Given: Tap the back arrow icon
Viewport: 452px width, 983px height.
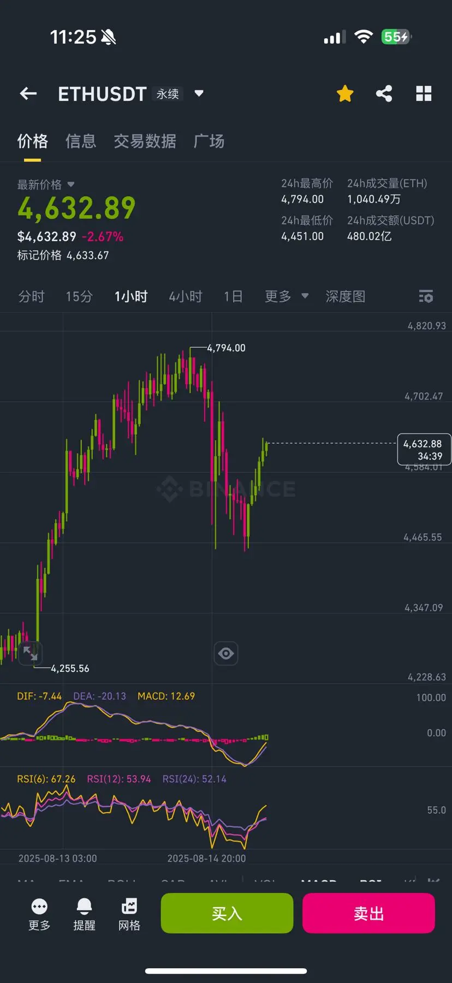Looking at the screenshot, I should [x=28, y=94].
